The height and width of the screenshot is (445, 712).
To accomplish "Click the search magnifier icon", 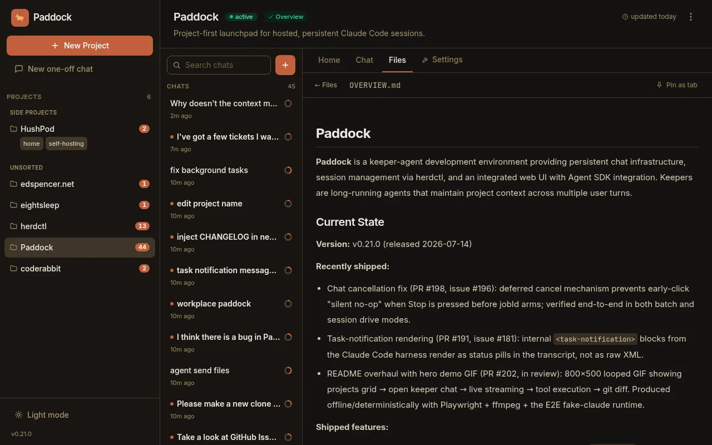I will coord(177,65).
